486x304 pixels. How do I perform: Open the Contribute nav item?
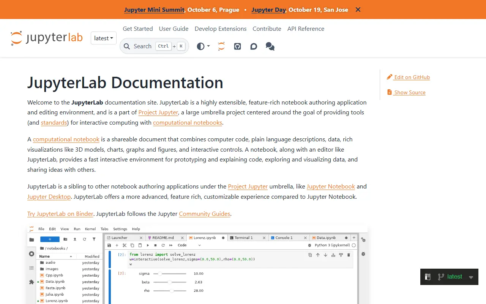point(267,29)
